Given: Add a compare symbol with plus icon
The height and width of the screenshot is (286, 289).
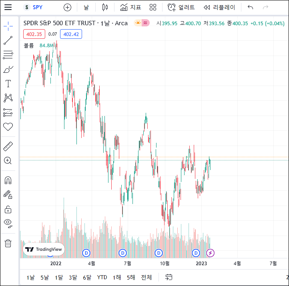Looking at the screenshot, I should [x=68, y=8].
